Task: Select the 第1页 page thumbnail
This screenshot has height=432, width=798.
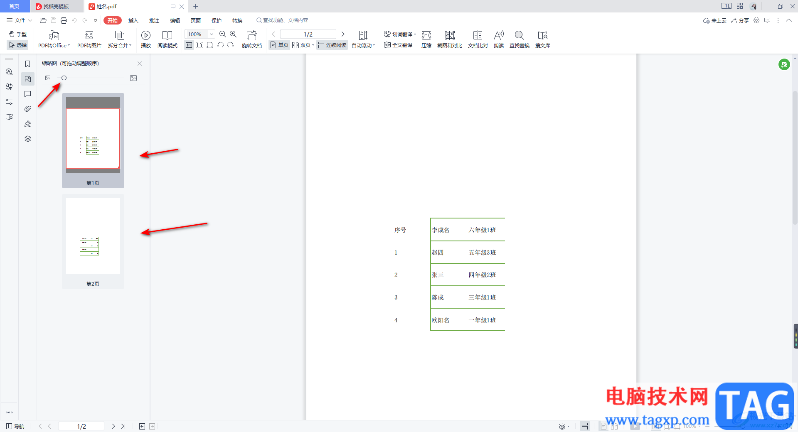Action: point(93,140)
